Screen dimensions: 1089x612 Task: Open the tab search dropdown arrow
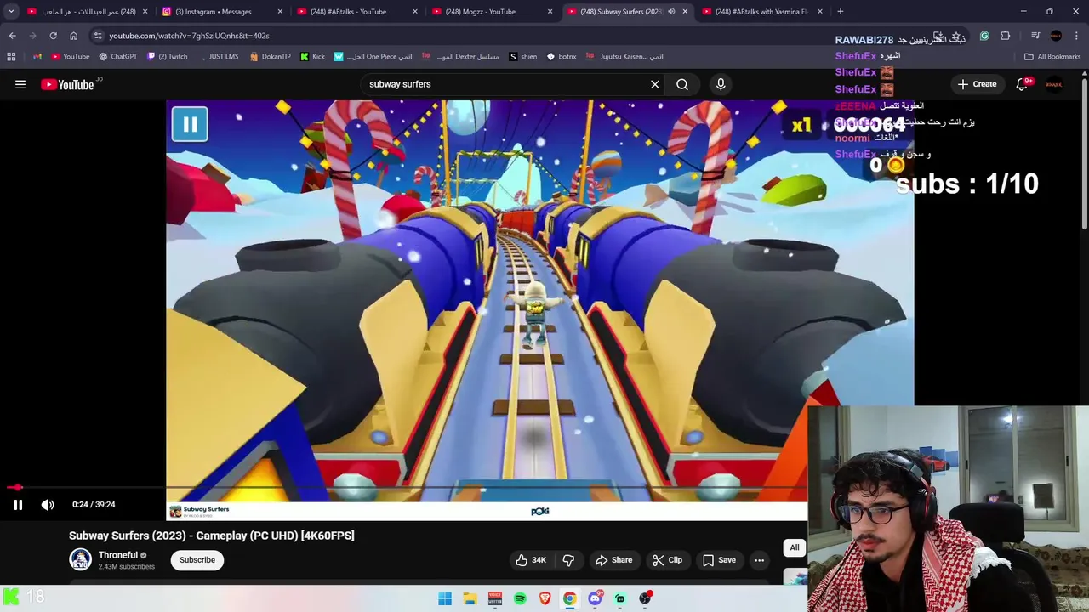pos(11,12)
